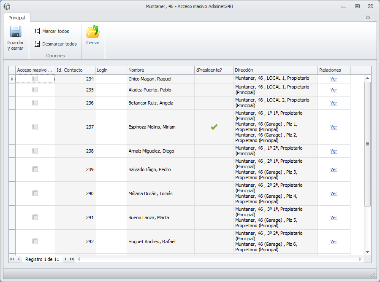380x282 pixels.
Task: Select Id cell 239
Action: tap(75, 169)
